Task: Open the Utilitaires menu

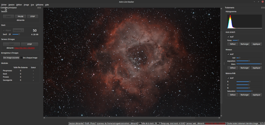Action: point(39,5)
